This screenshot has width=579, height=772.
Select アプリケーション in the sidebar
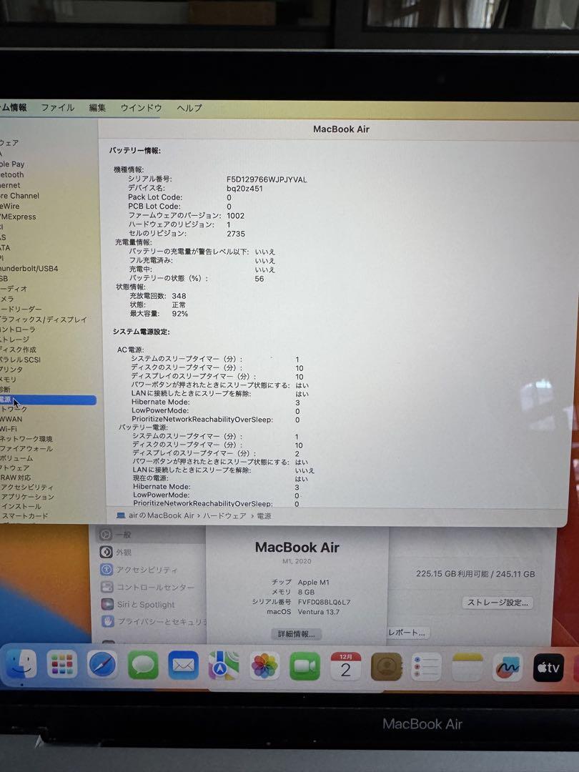pos(27,497)
